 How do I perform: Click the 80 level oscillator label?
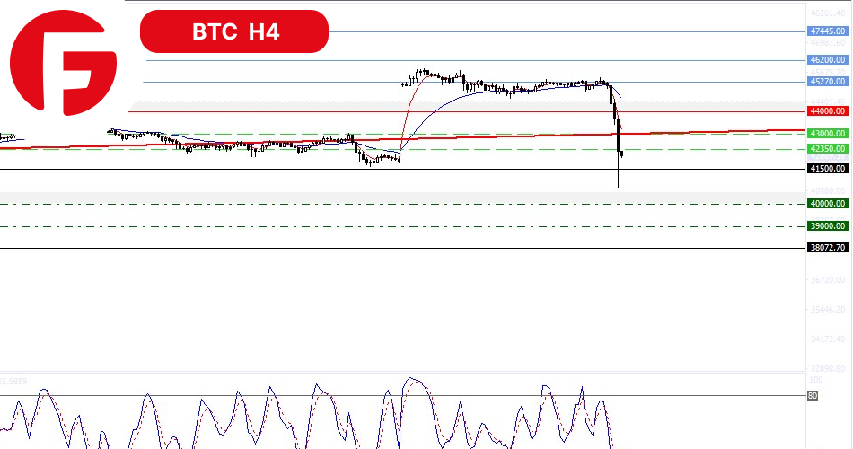(813, 395)
